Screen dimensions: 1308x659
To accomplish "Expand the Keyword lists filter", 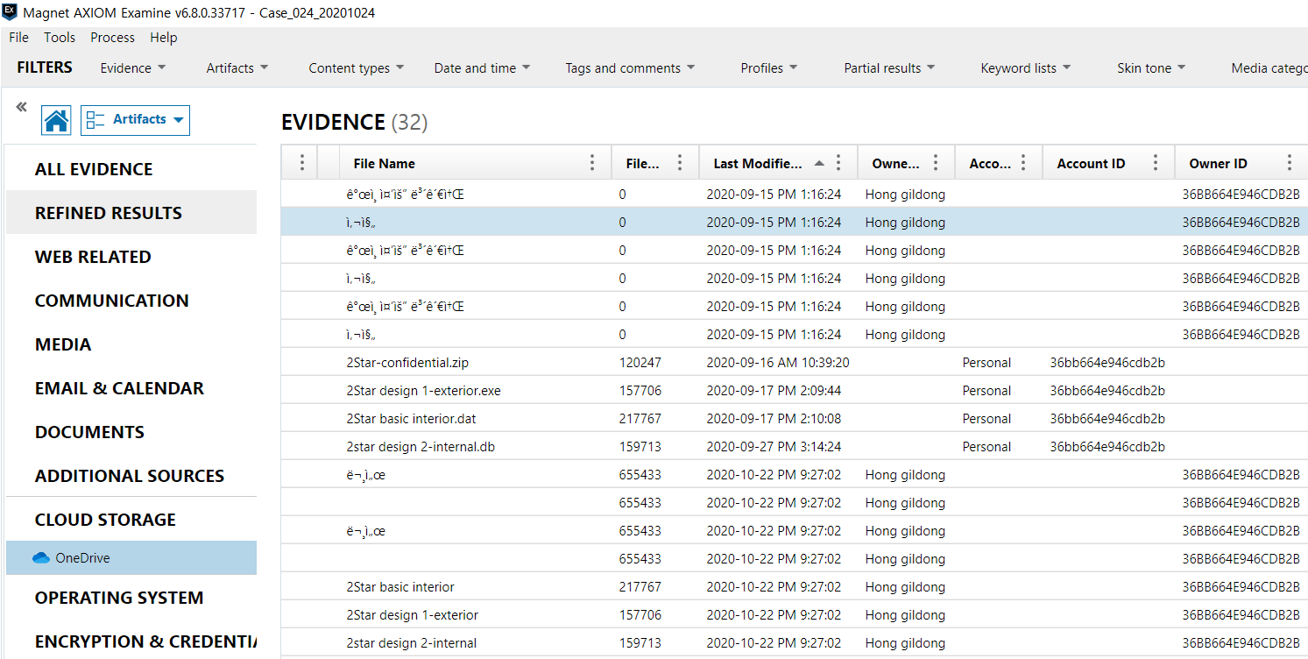I will click(1026, 68).
